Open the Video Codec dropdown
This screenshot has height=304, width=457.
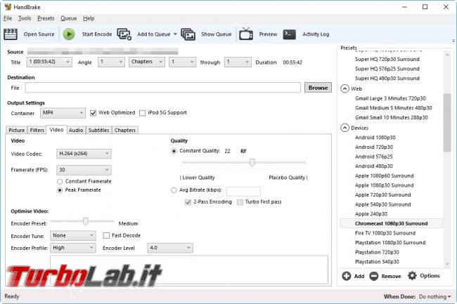point(84,154)
